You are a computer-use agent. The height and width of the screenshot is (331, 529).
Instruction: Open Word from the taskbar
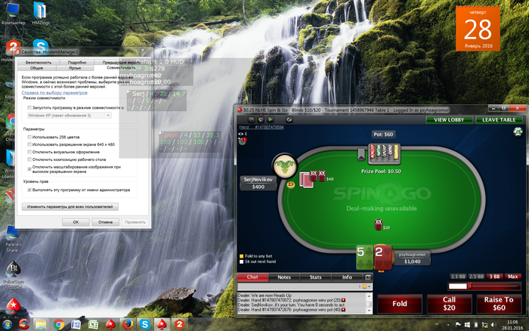click(x=76, y=325)
